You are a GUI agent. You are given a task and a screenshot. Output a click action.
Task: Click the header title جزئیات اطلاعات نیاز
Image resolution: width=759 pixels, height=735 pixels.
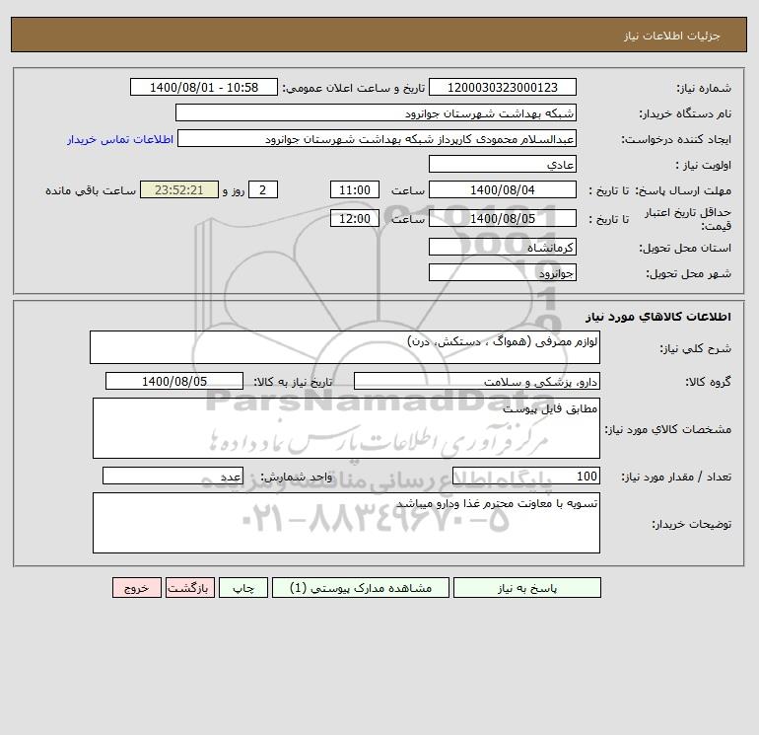point(672,36)
